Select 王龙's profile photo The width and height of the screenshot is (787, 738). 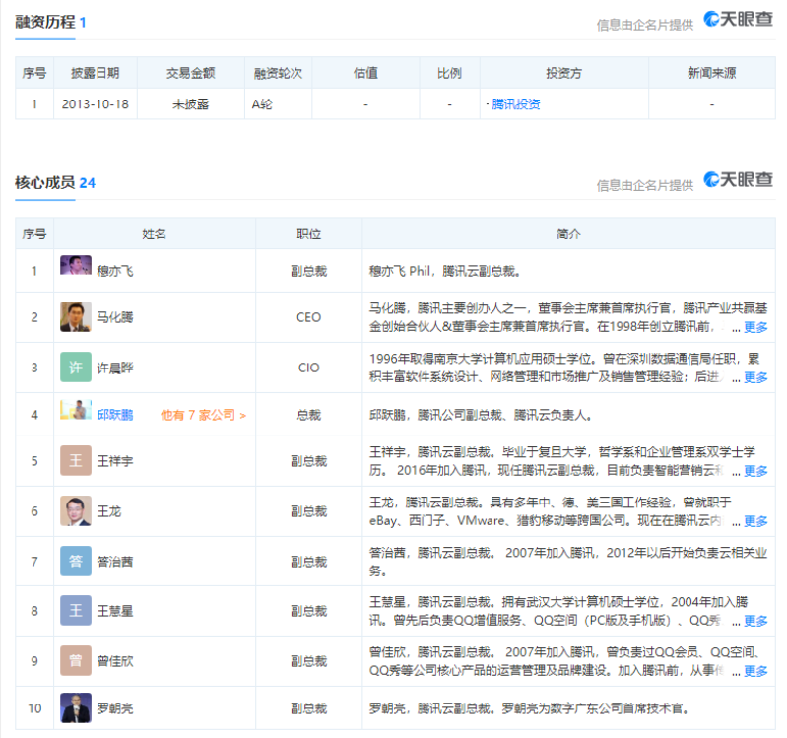[x=76, y=510]
